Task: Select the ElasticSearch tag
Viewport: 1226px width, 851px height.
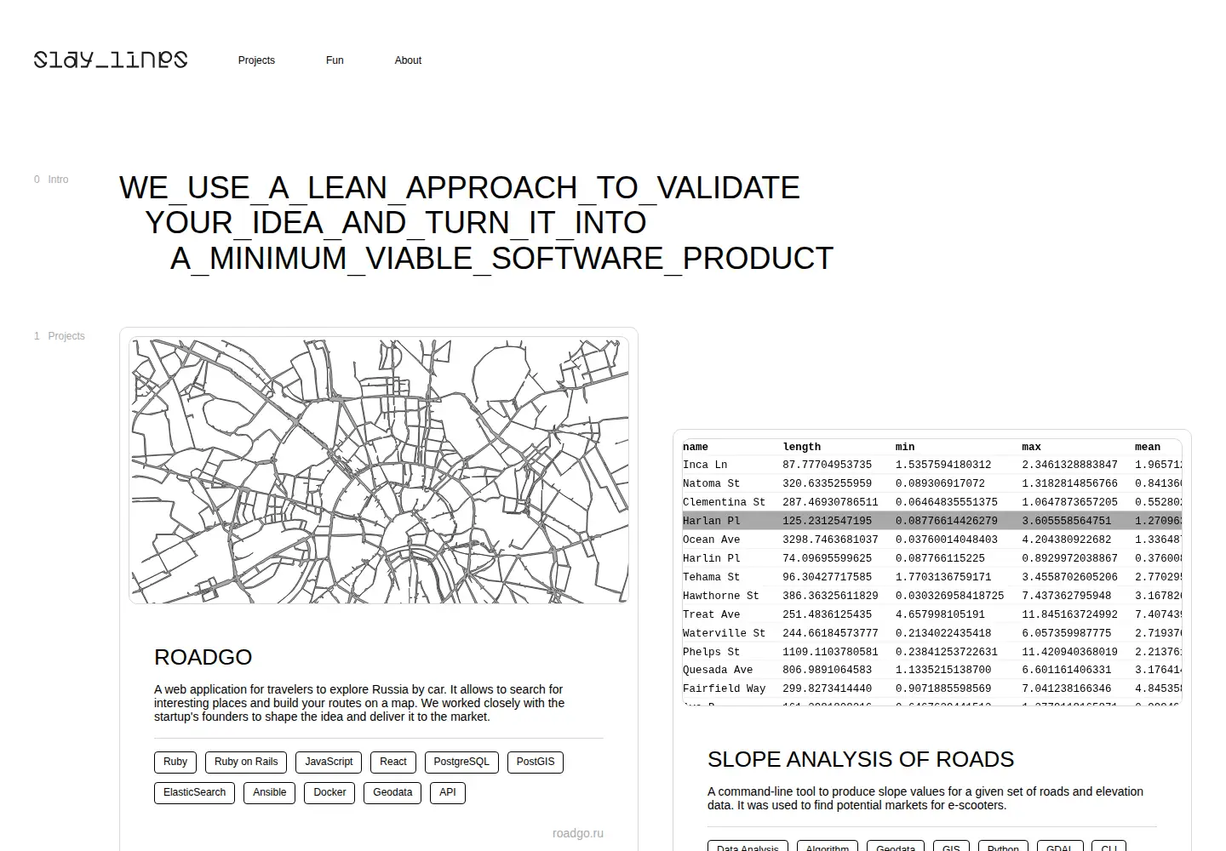Action: pyautogui.click(x=194, y=792)
